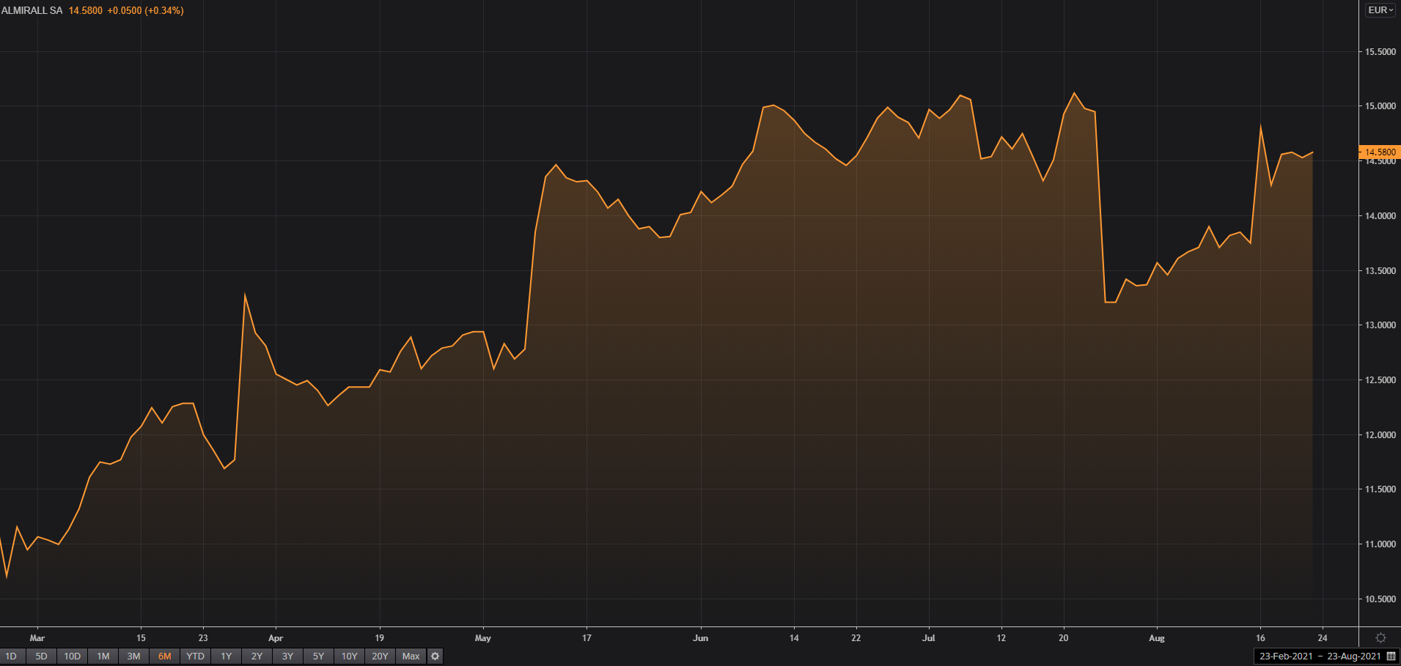Set chart range to 2Y
Viewport: 1401px width, 666px height.
click(x=257, y=656)
